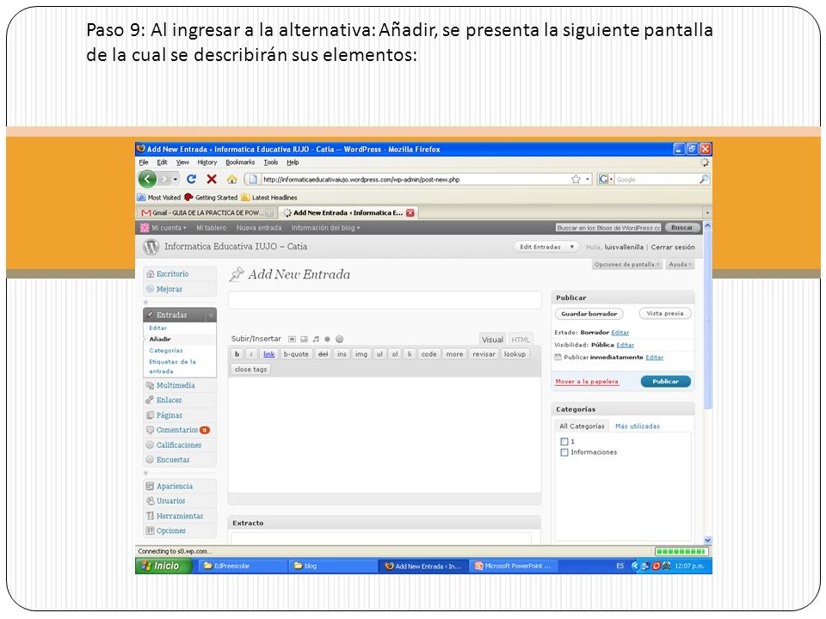Expand the Edit Entradas dropdown arrow

571,247
